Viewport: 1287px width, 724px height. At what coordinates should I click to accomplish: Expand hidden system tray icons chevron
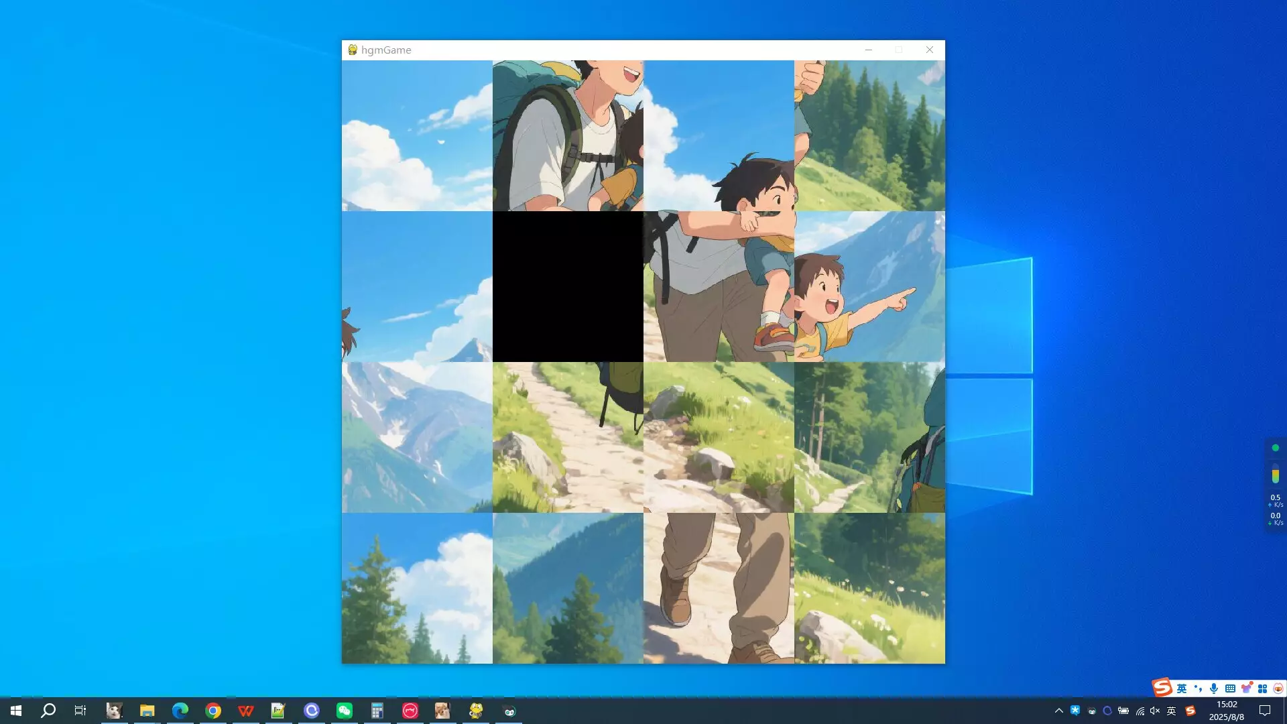(1059, 711)
